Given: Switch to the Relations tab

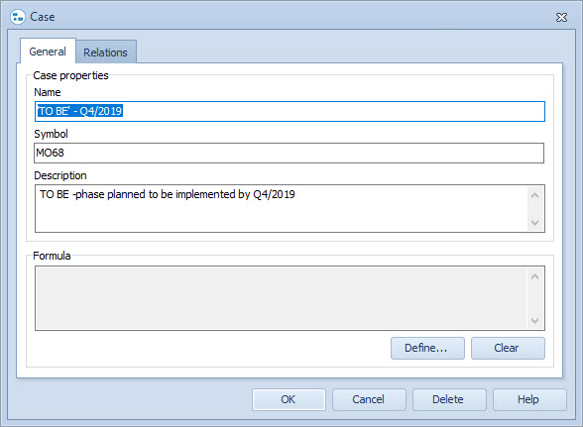Looking at the screenshot, I should coord(105,53).
